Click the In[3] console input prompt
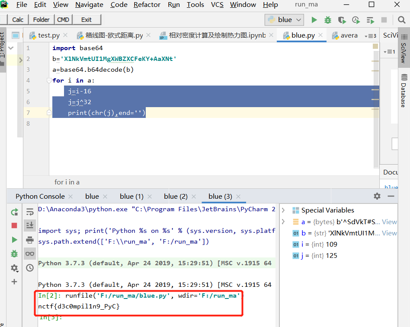 [x=51, y=317]
